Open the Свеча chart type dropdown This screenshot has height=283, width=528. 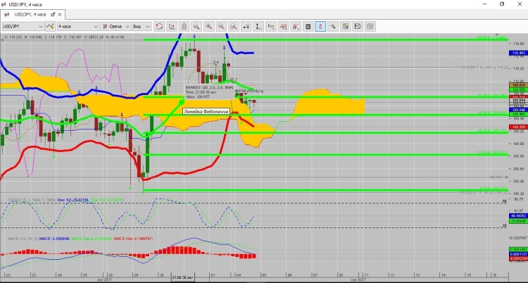click(x=115, y=26)
